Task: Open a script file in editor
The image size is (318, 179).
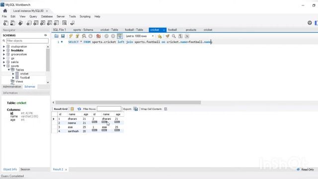Action: point(56,36)
